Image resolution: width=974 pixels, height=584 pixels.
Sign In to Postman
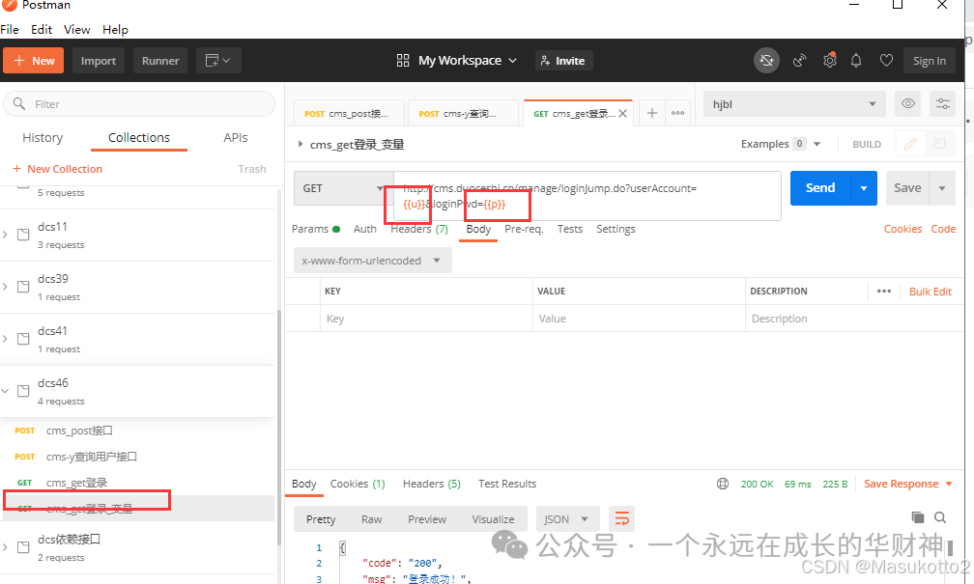930,61
